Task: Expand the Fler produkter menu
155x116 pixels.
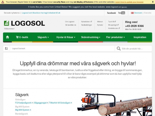Action: 115,37
